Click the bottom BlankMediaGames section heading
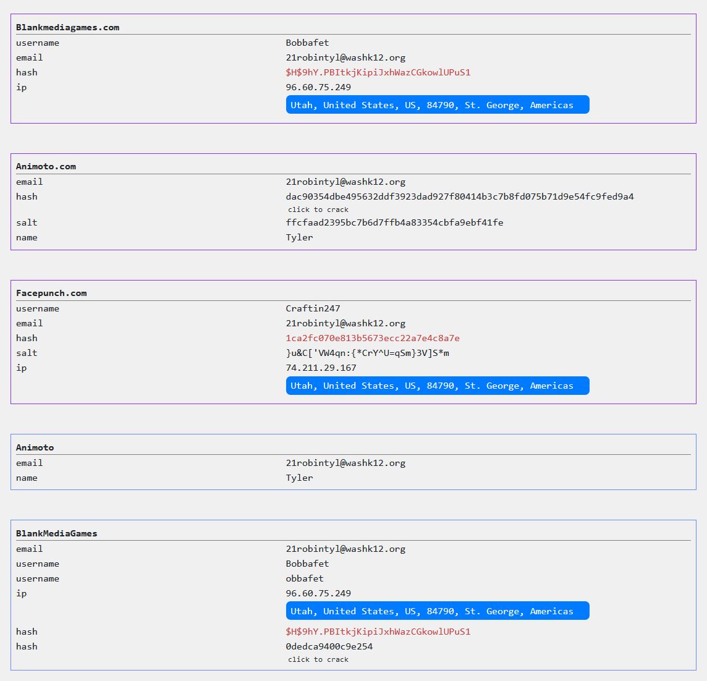The height and width of the screenshot is (681, 707). click(56, 533)
